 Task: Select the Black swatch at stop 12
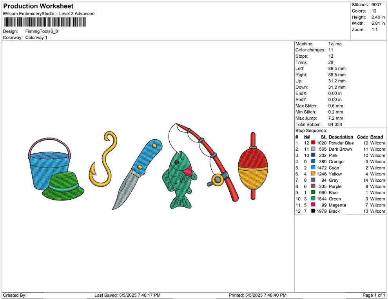(x=313, y=211)
